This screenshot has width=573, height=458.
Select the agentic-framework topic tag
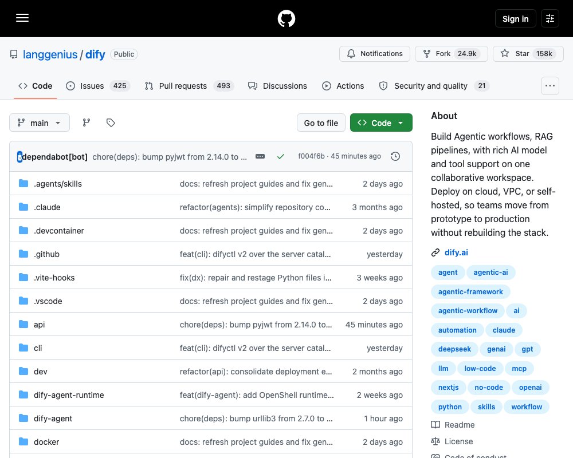(470, 292)
